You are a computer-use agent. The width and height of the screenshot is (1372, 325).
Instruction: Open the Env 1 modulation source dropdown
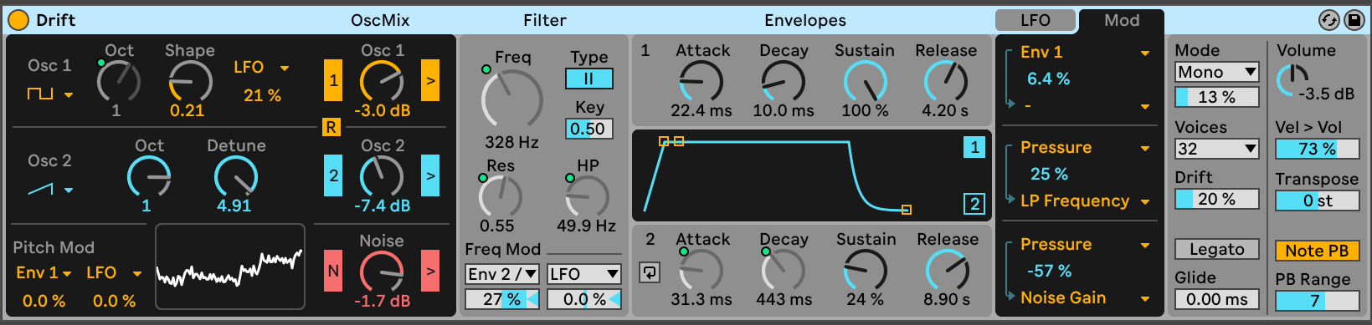[1085, 53]
